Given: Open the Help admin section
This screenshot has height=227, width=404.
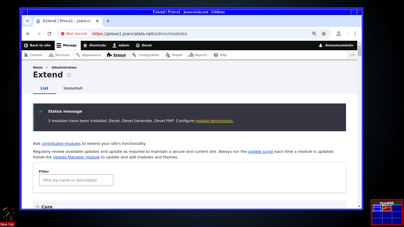Looking at the screenshot, I should [221, 55].
